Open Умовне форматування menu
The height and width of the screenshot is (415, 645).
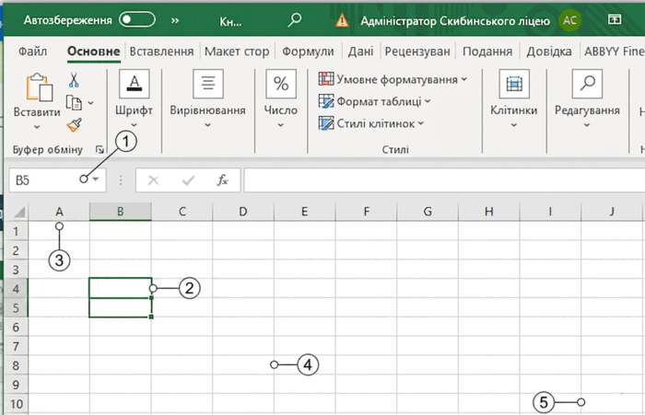393,79
